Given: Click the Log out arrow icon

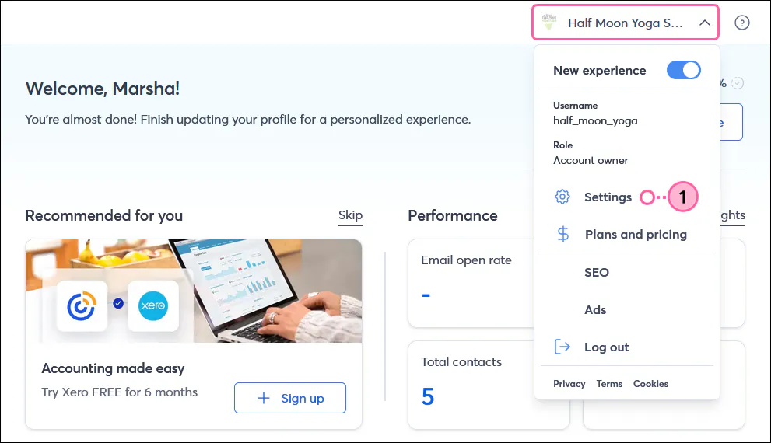Looking at the screenshot, I should tap(562, 347).
